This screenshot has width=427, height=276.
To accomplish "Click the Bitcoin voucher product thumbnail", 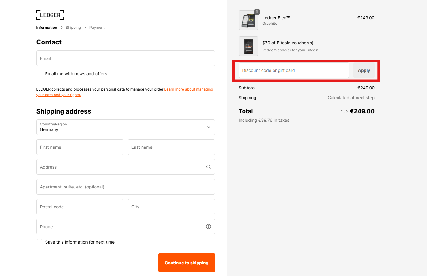I will [x=248, y=46].
